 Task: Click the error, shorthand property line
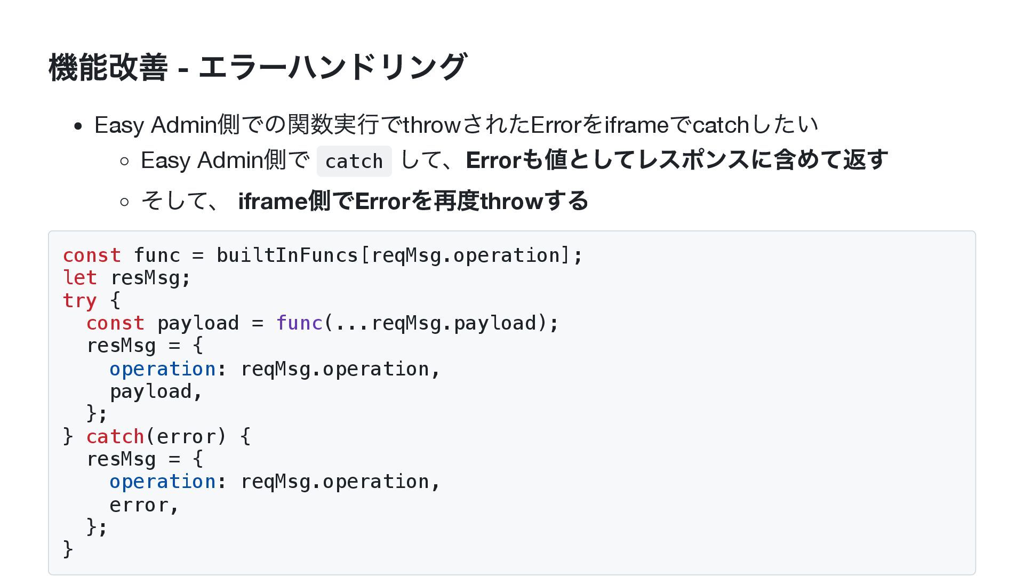[x=144, y=505]
